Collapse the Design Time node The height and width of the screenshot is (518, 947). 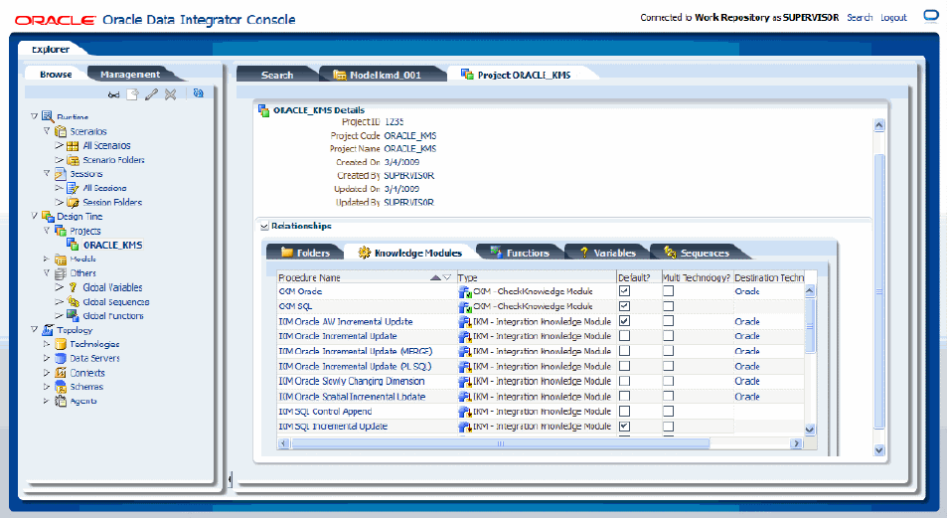tap(35, 216)
